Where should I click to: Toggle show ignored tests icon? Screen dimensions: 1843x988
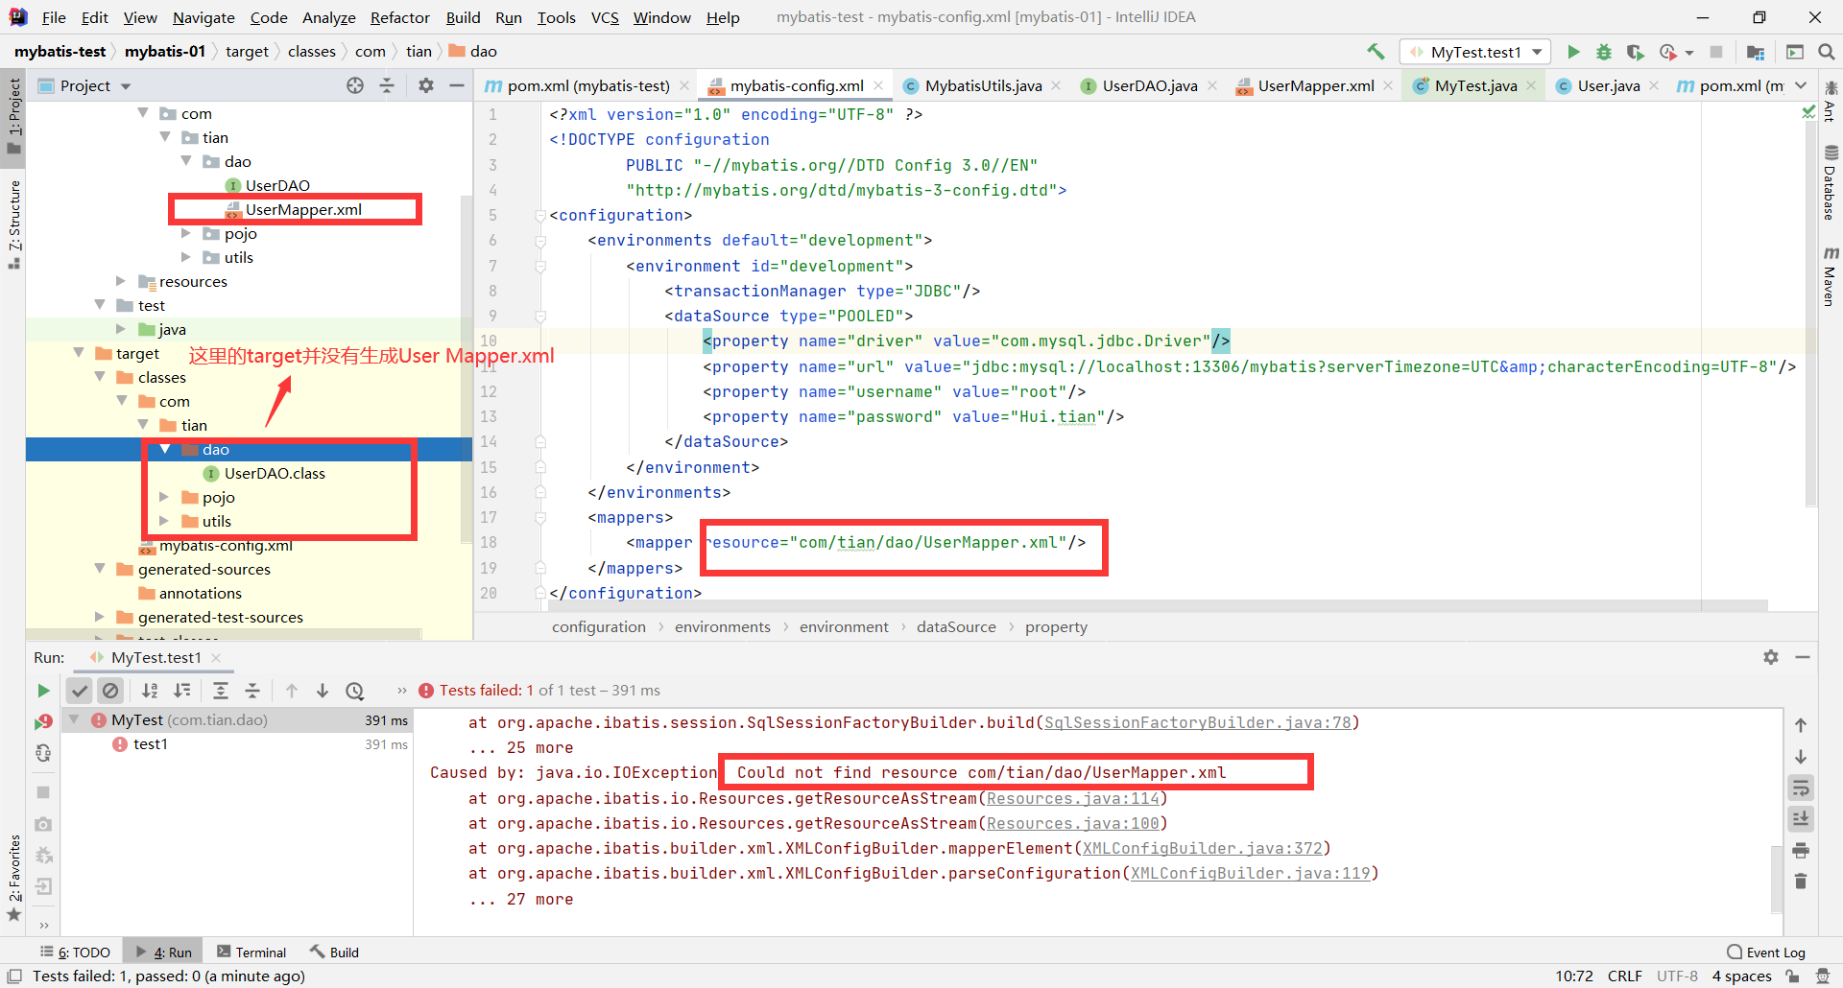point(110,691)
